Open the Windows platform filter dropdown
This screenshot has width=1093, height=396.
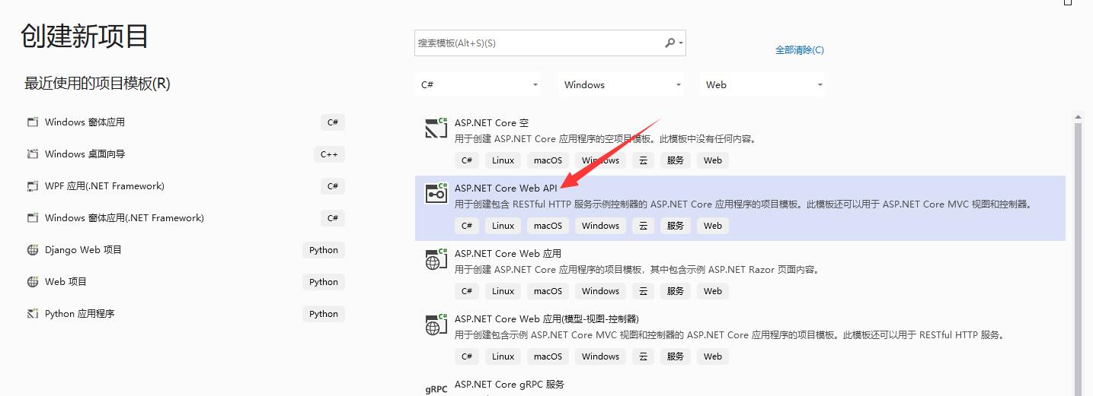[x=621, y=85]
